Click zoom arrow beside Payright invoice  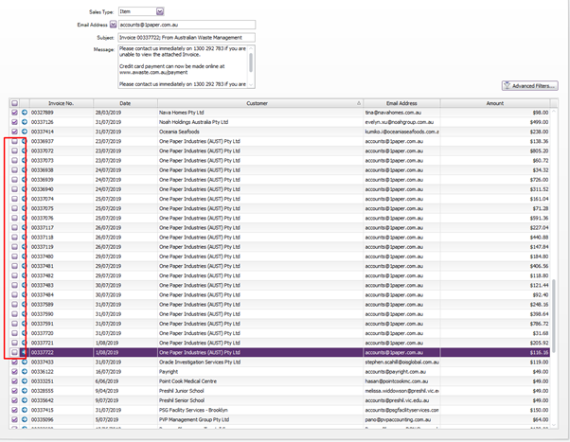pyautogui.click(x=25, y=371)
